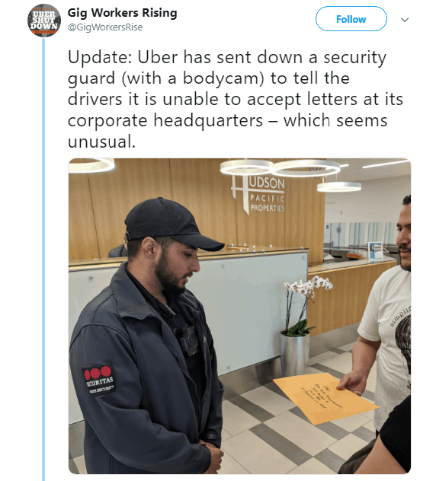Click the Hudson Pacific Properties wall sign
This screenshot has height=481, width=436.
click(x=258, y=195)
